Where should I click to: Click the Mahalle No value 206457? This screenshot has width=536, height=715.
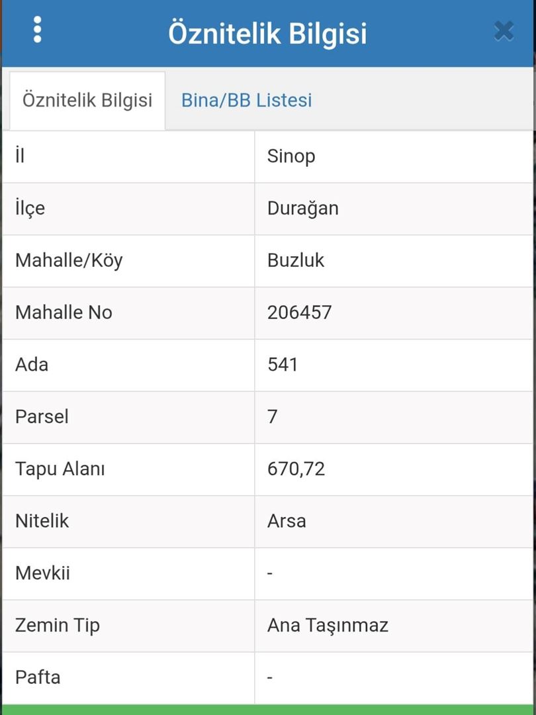300,312
